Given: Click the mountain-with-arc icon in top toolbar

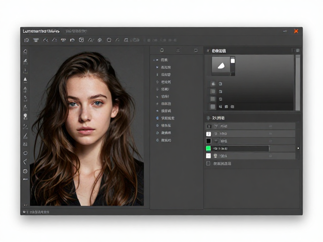Looking at the screenshot, I should pos(91,40).
